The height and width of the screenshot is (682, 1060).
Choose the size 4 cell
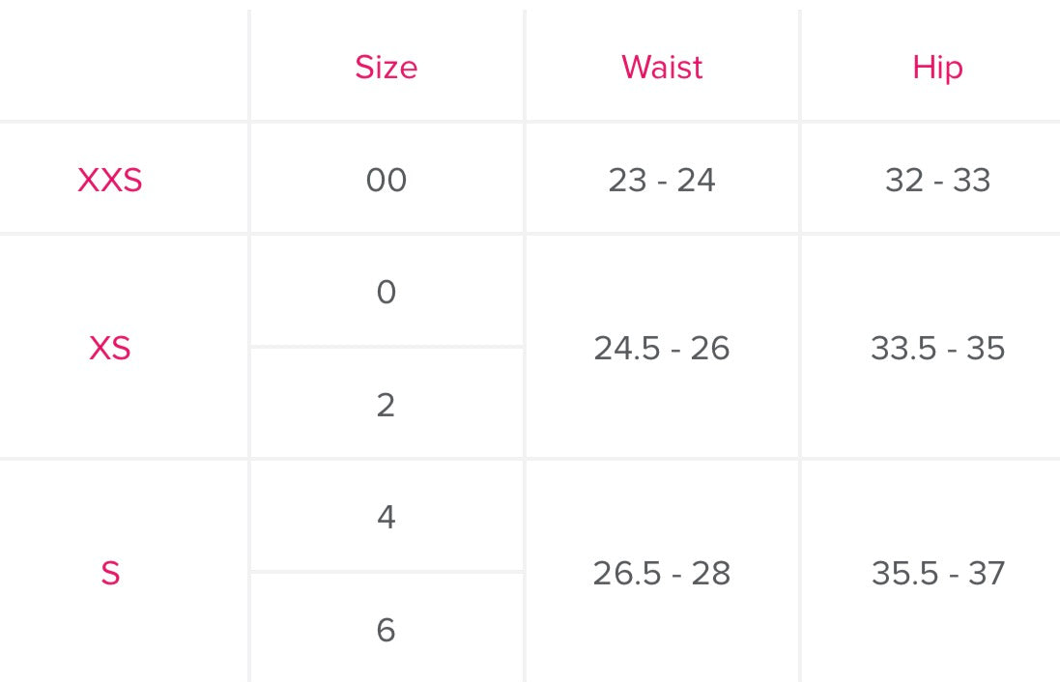[x=386, y=518]
